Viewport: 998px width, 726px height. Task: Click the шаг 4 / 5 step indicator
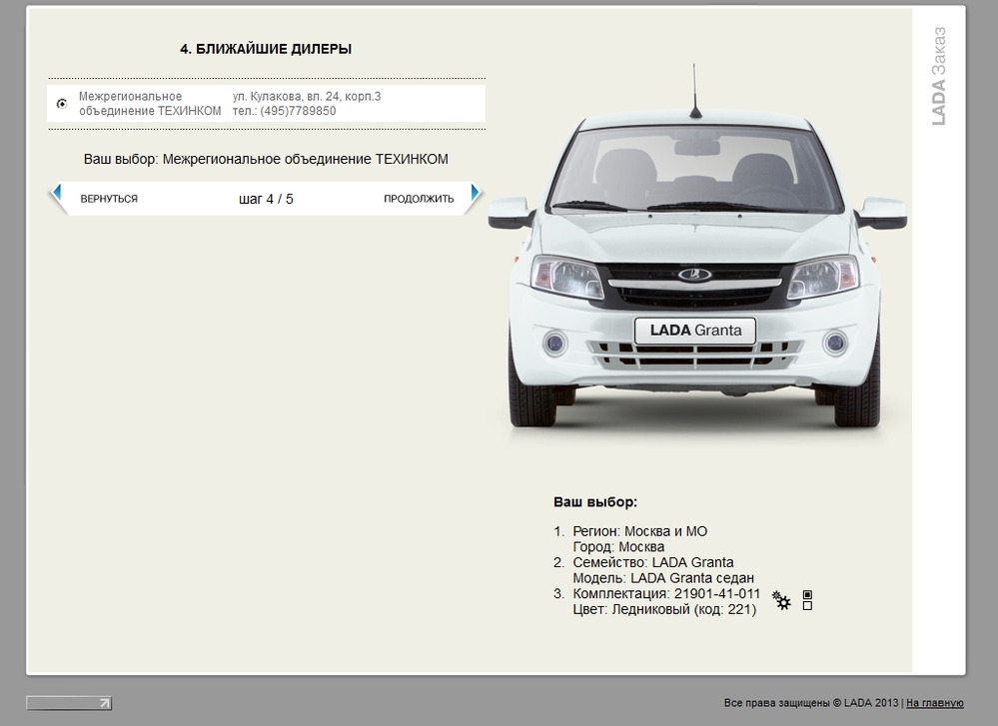[266, 199]
